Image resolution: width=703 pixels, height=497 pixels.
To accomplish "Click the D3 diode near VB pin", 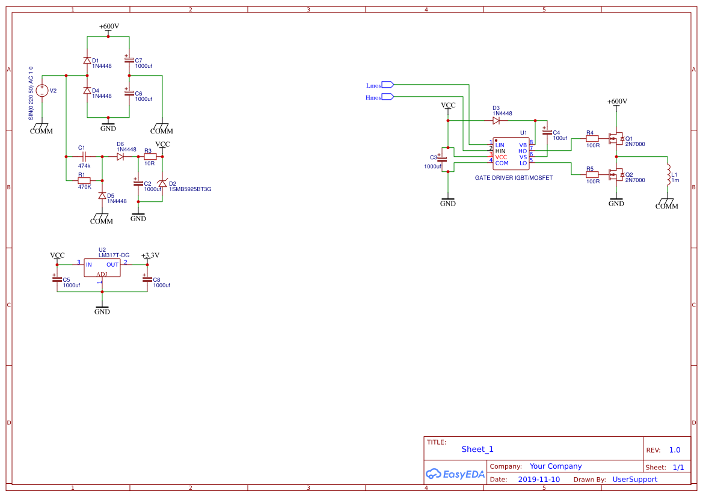I will (x=496, y=121).
